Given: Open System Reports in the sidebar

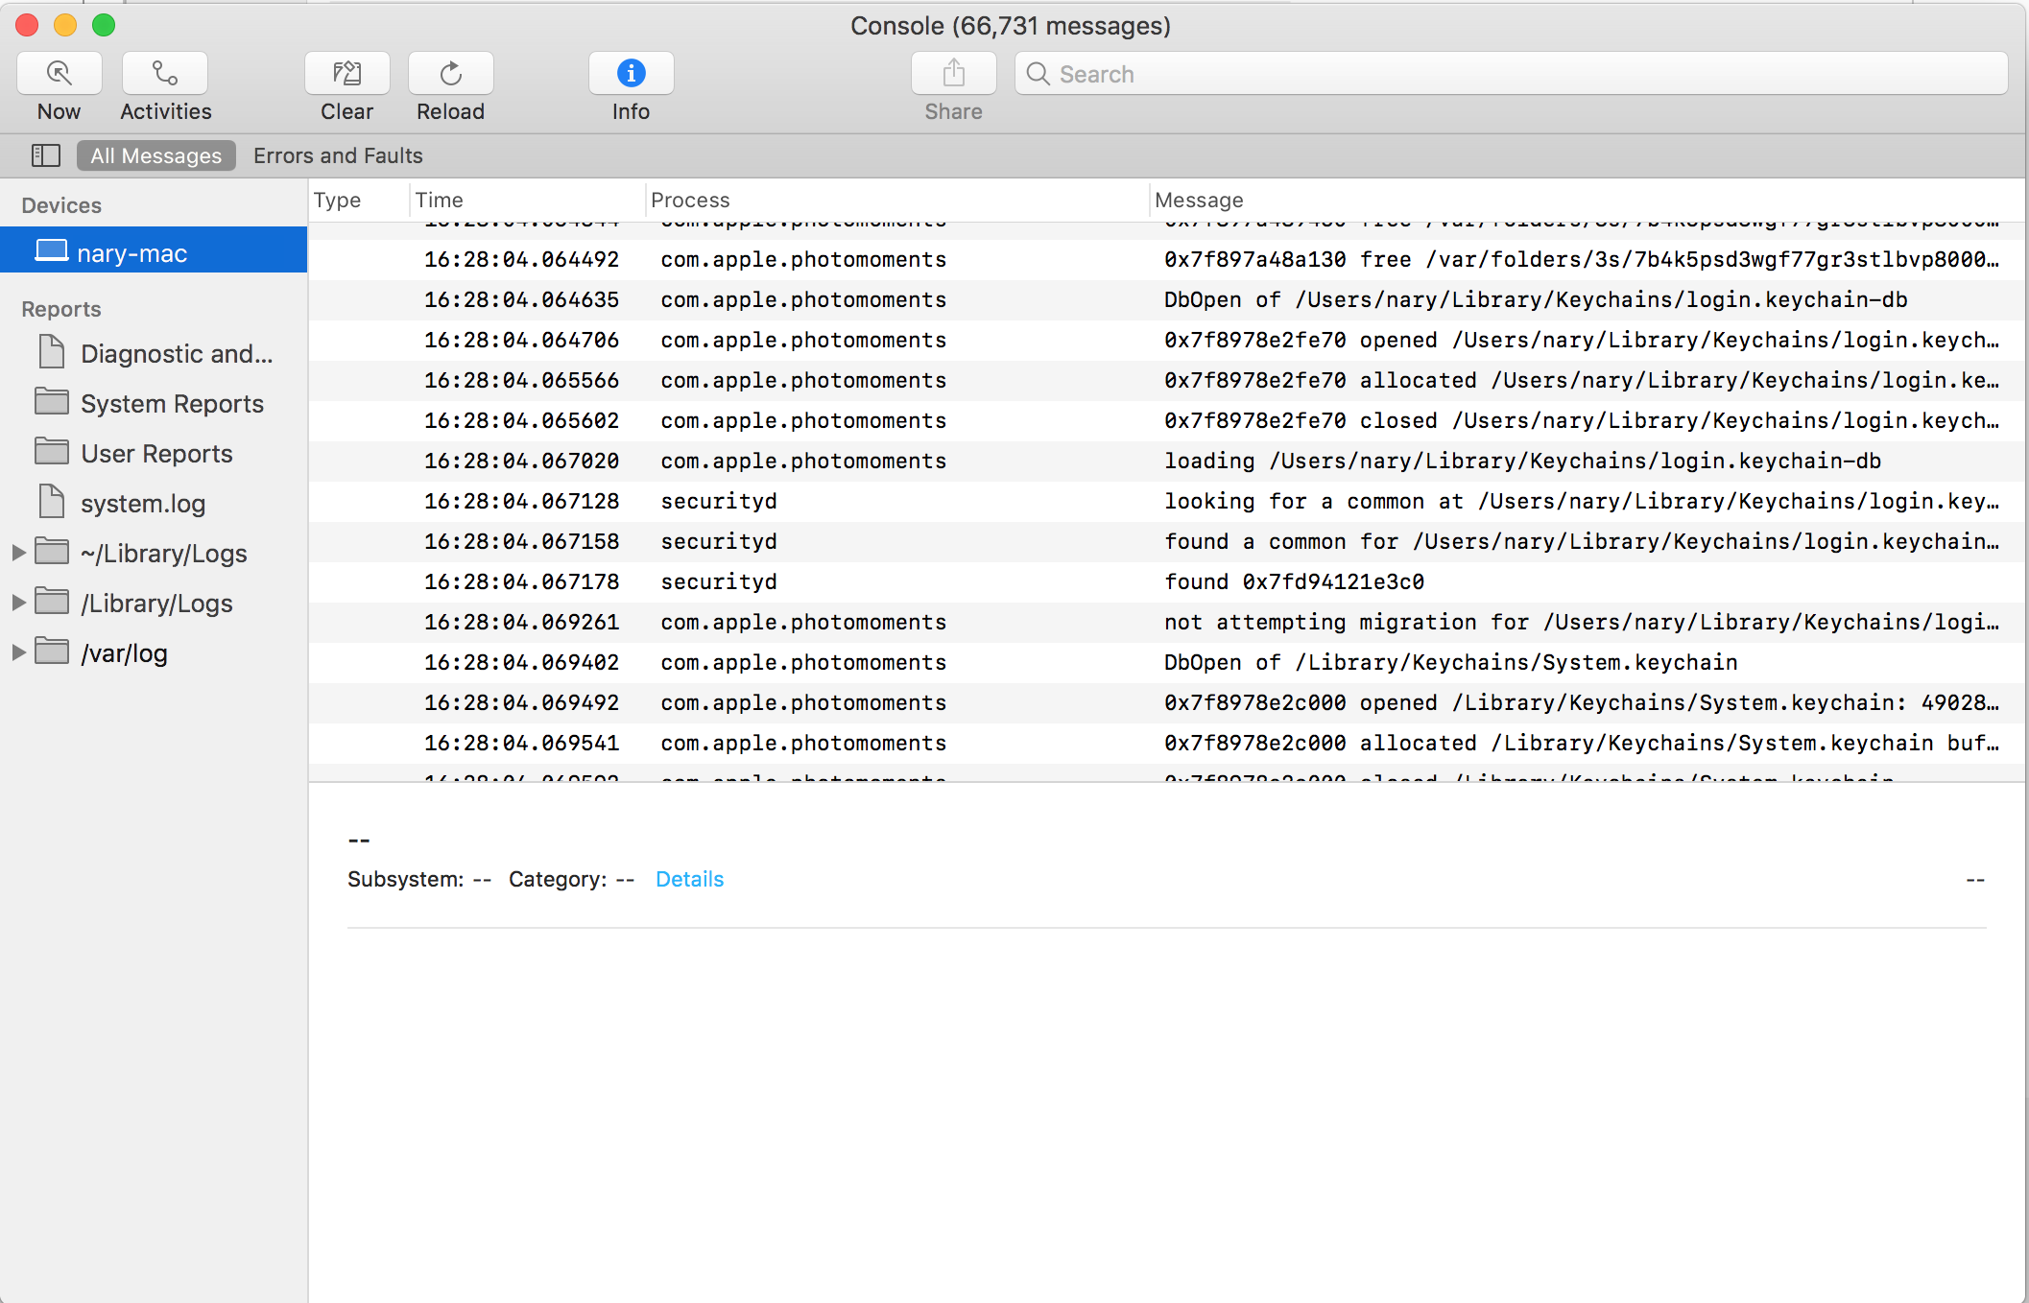Looking at the screenshot, I should (171, 403).
